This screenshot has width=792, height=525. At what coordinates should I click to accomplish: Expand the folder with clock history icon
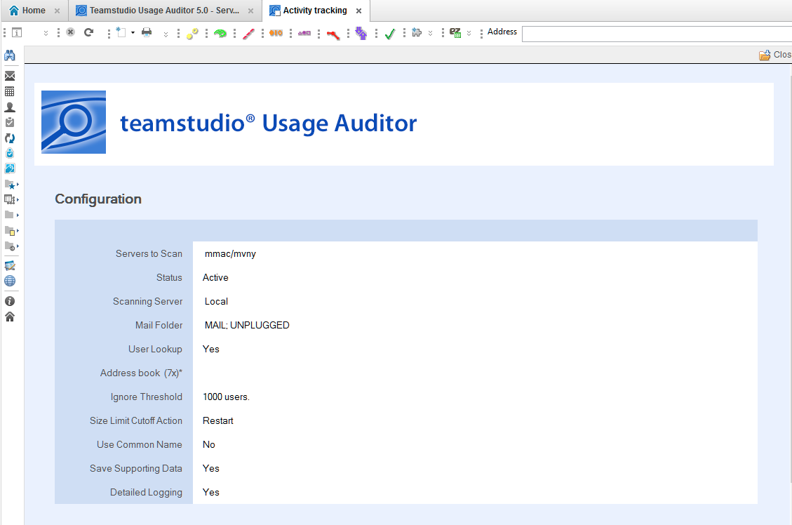(11, 246)
